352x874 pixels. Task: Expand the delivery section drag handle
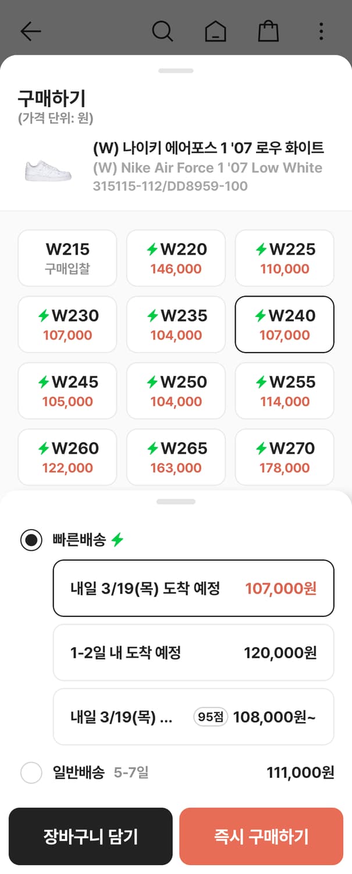(176, 502)
